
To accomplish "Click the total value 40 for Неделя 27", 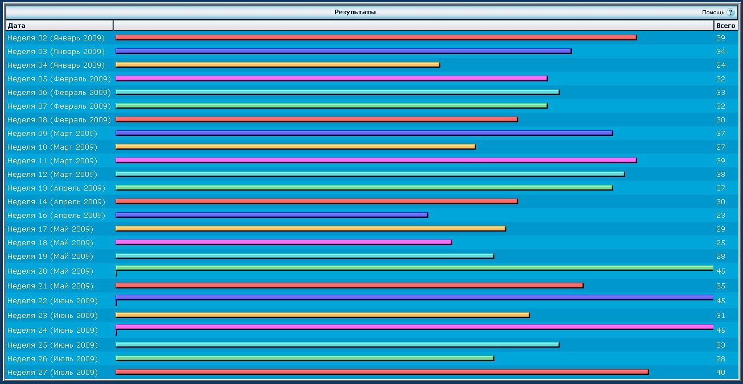I will pyautogui.click(x=721, y=373).
